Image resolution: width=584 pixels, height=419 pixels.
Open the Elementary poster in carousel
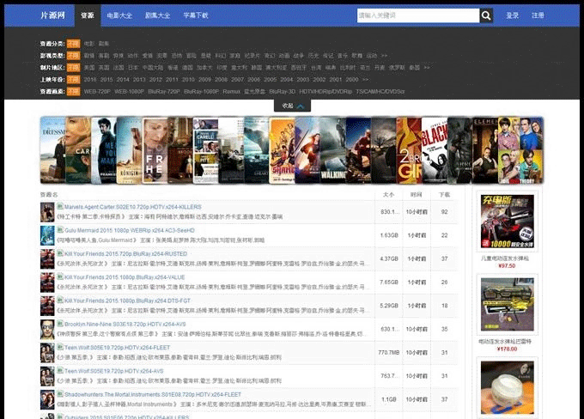485,150
